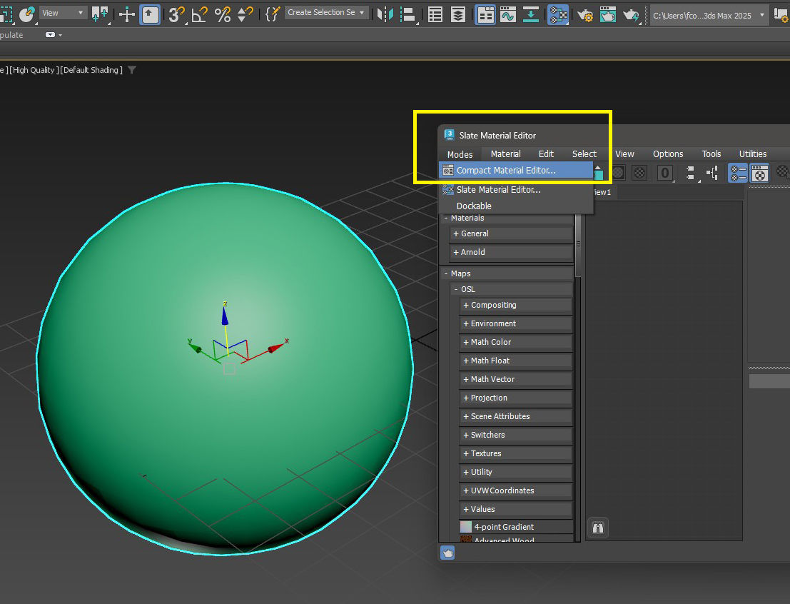The height and width of the screenshot is (604, 790).
Task: Expand the Scene Attributes category
Action: click(516, 416)
